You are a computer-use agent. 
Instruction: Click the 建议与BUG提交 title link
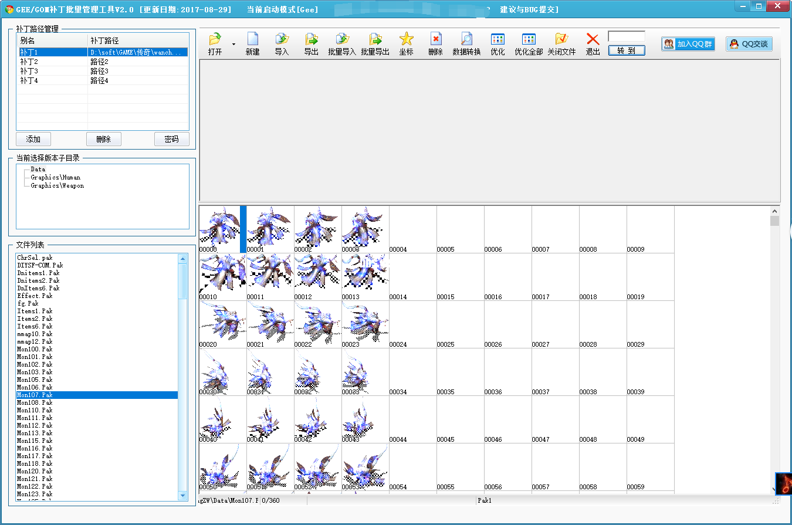[529, 9]
